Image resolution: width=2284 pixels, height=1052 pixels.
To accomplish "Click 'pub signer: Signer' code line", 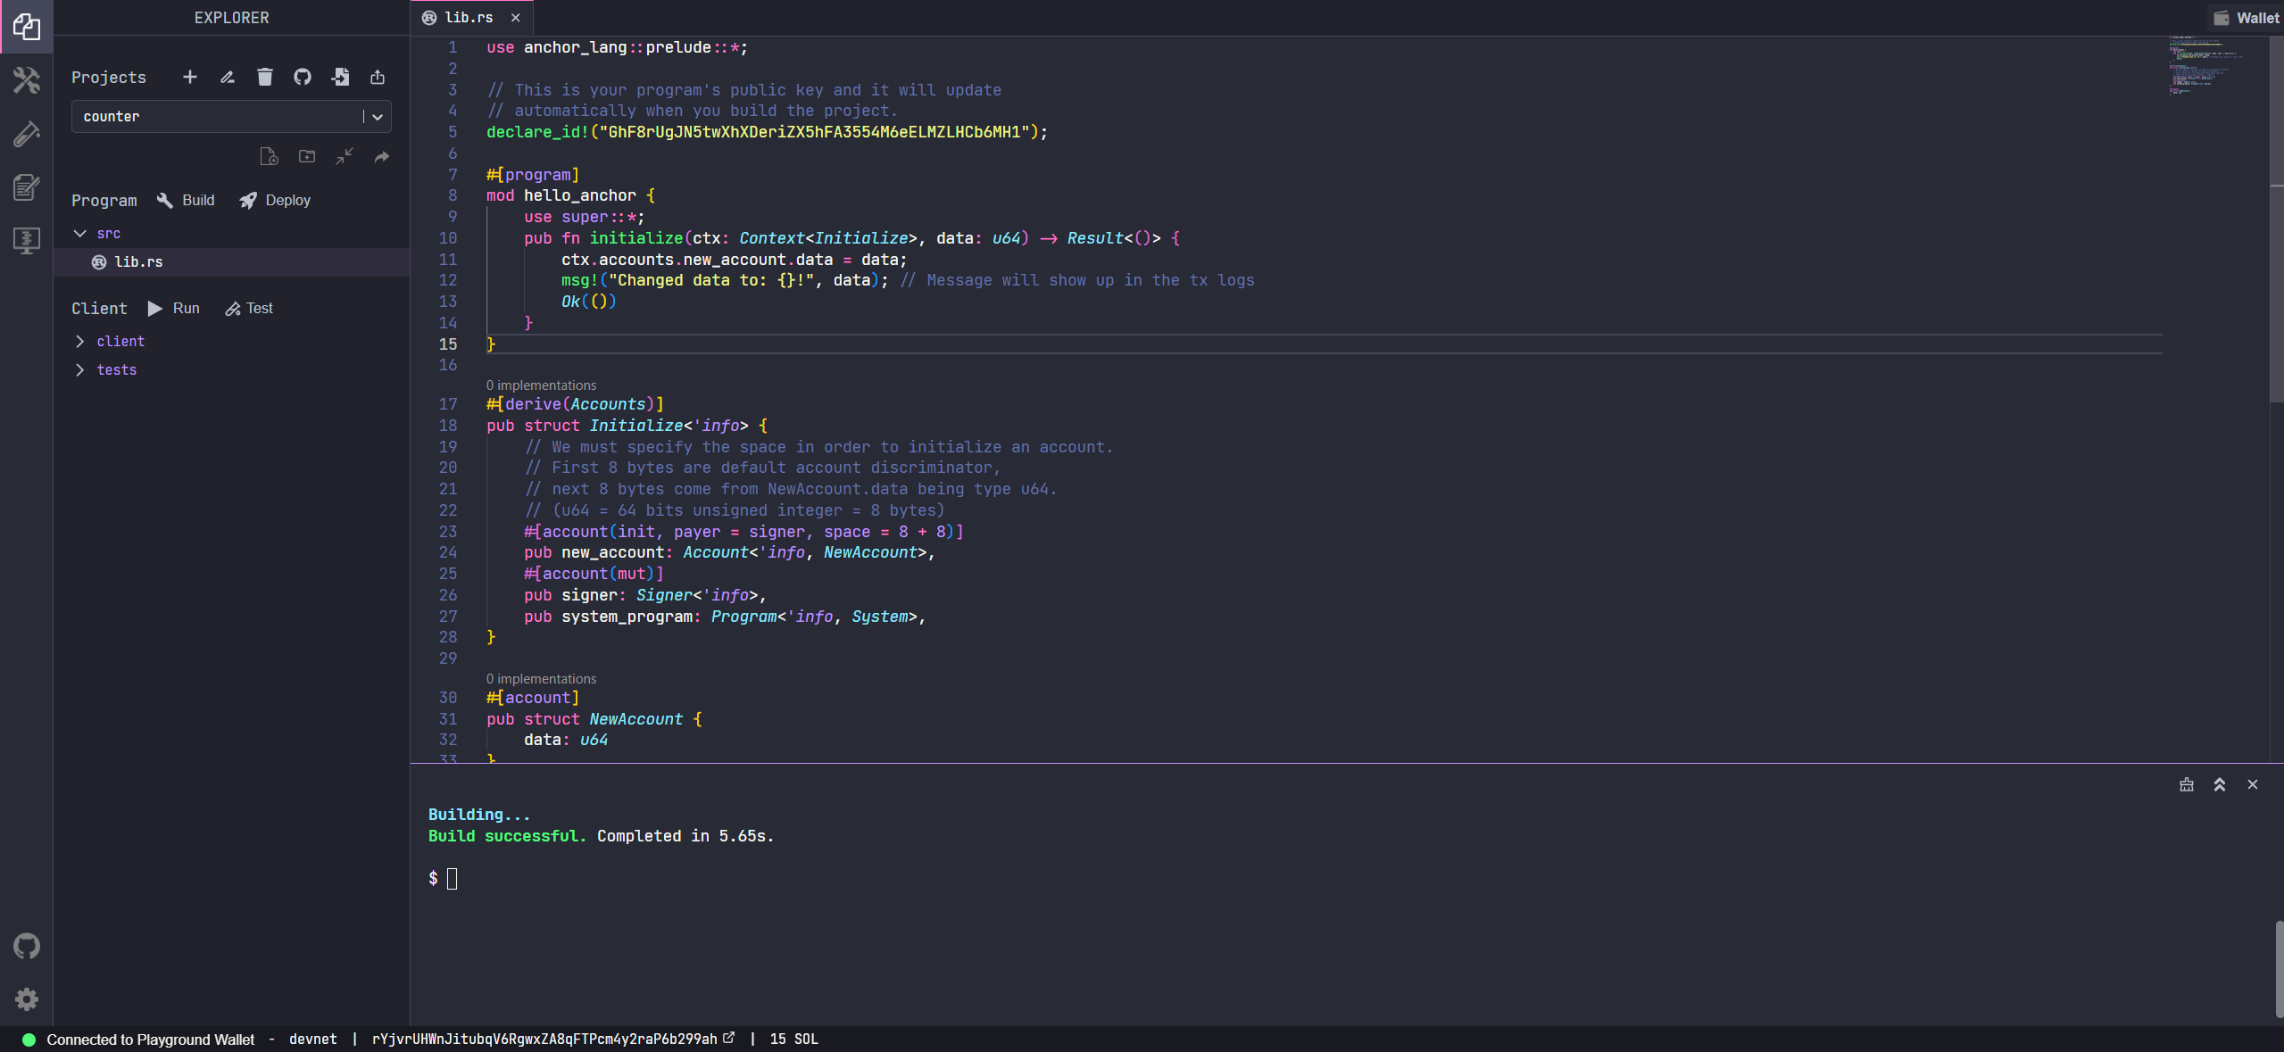I will [x=645, y=595].
